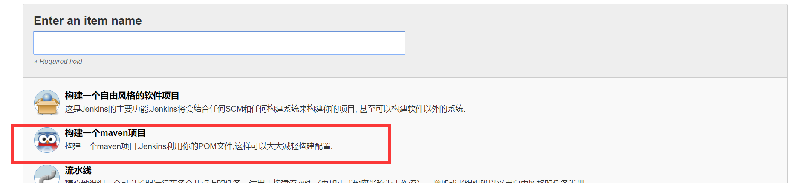Click empty gray header area beside name field
792x183 pixels.
click(x=593, y=42)
